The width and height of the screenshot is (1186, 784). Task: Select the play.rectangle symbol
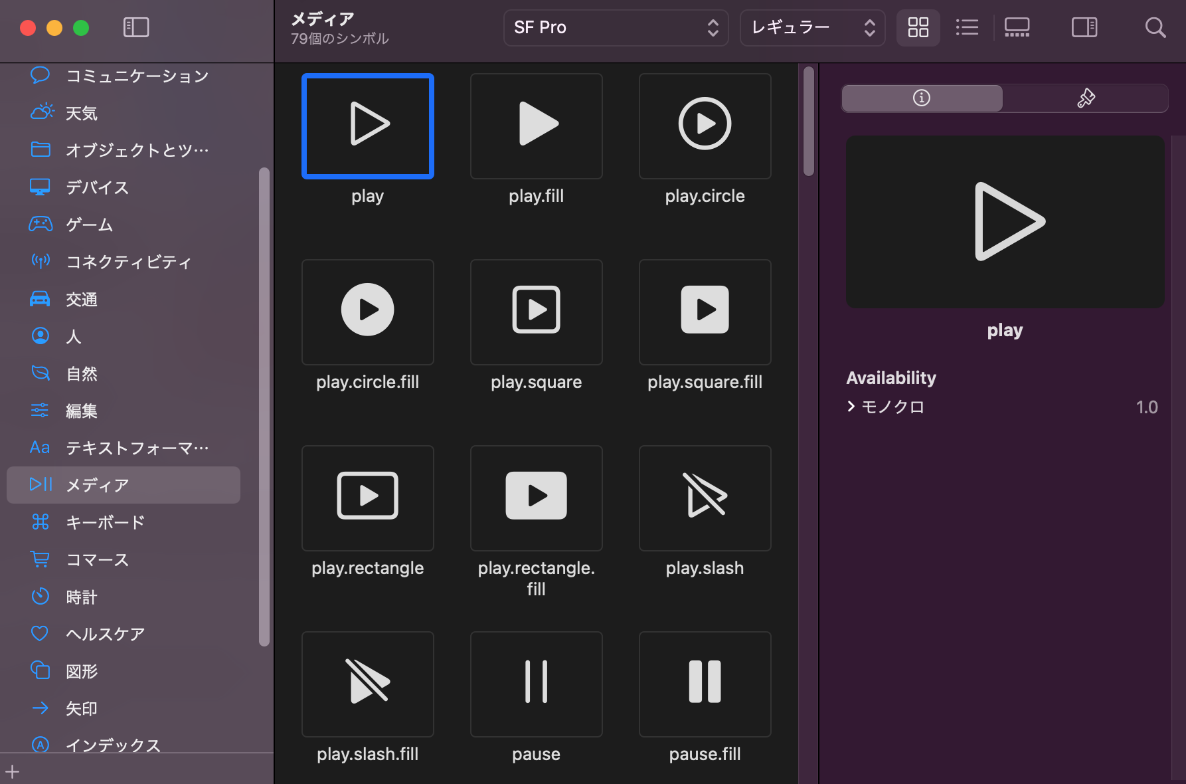[x=368, y=498]
